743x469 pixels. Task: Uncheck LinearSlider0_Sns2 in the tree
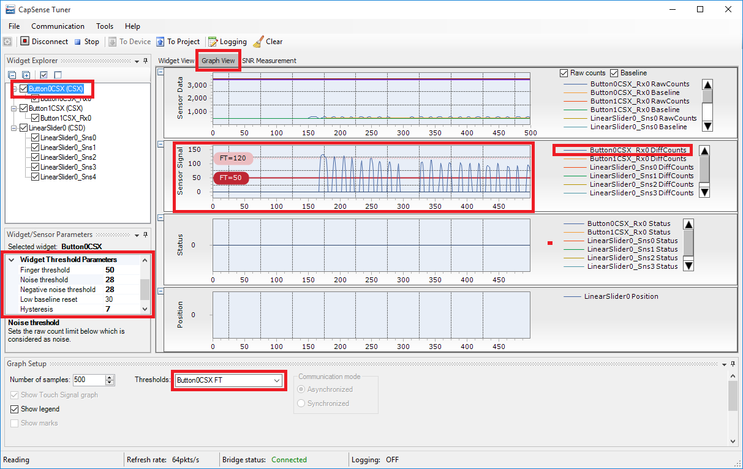click(35, 157)
